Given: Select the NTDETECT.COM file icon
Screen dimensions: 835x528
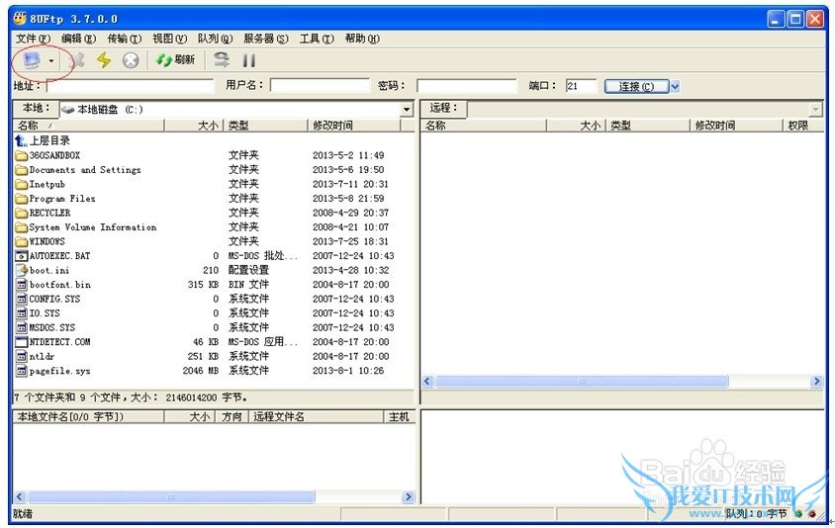Looking at the screenshot, I should [x=22, y=342].
